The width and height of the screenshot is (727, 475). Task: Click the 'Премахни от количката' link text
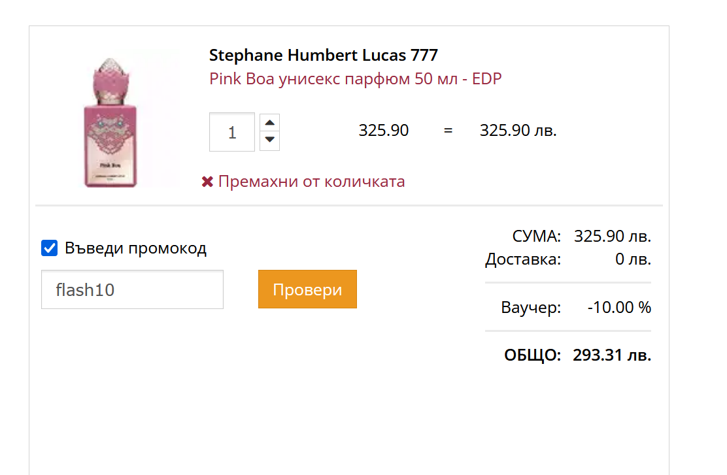pyautogui.click(x=311, y=182)
